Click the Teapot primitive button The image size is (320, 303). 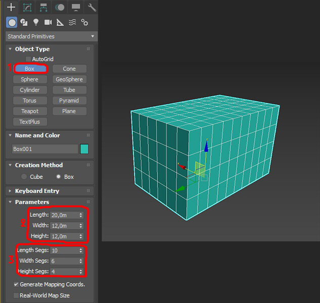coord(30,111)
